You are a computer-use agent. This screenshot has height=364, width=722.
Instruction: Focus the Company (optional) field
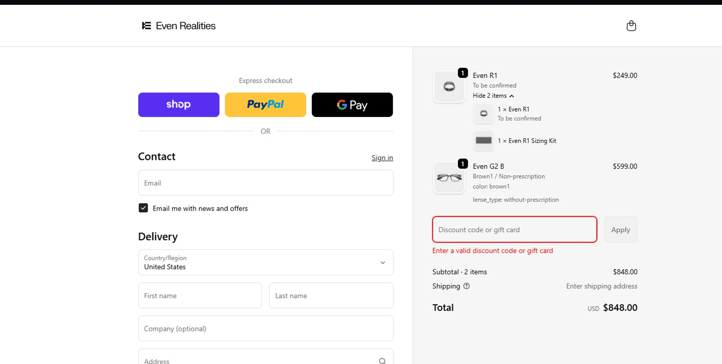(266, 328)
